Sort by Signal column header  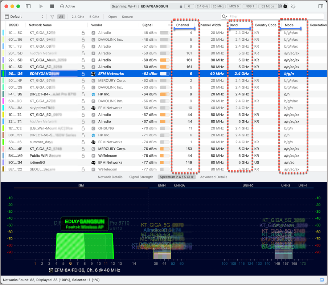click(x=147, y=25)
